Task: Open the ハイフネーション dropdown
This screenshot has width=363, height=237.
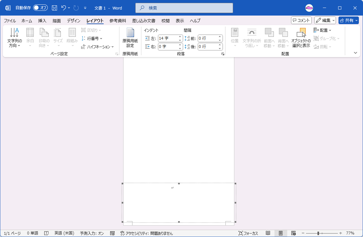Action: [97, 47]
